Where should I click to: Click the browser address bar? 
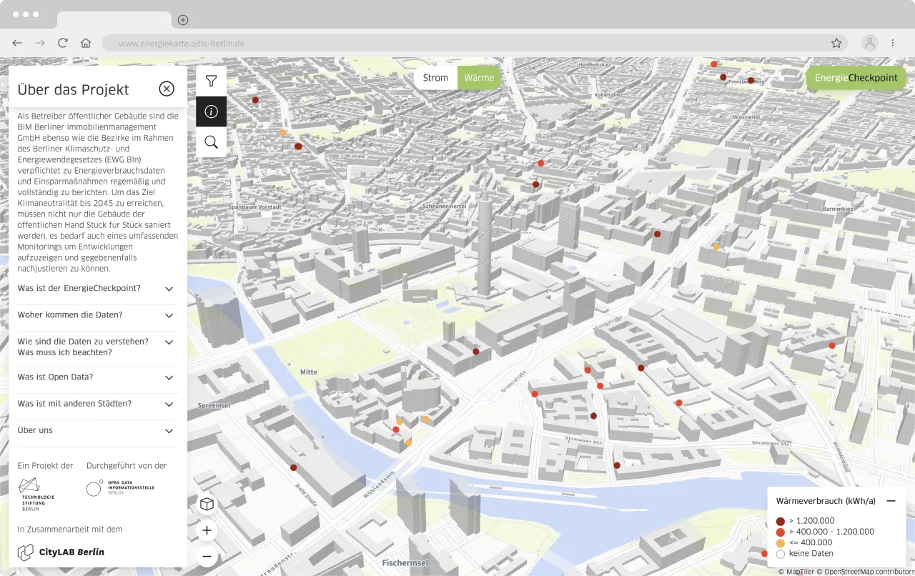[475, 43]
